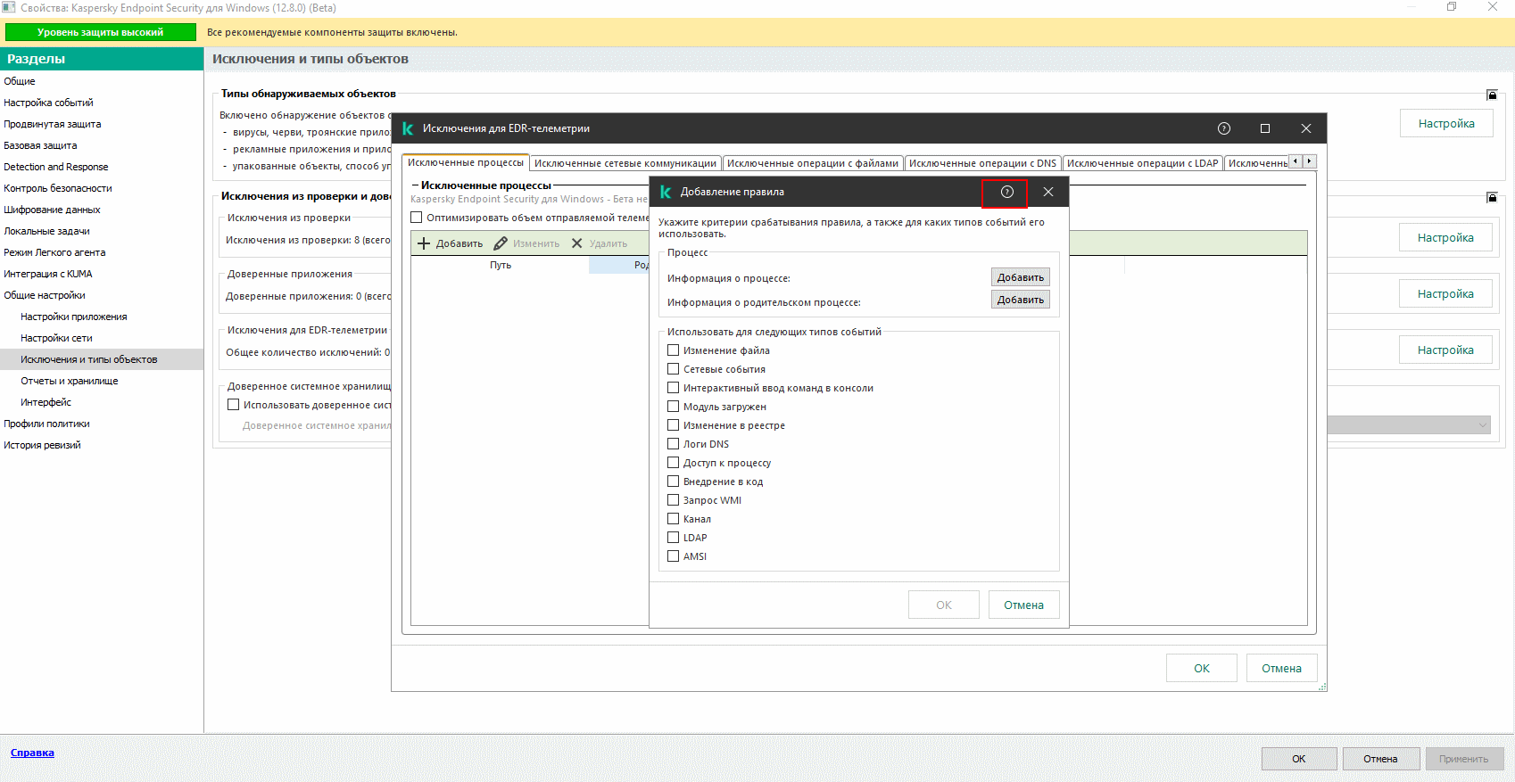
Task: Click the Применить button
Action: point(1463,759)
